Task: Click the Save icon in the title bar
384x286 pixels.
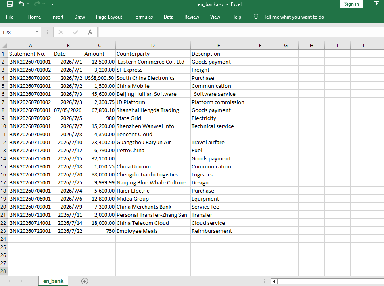Action: (x=10, y=4)
